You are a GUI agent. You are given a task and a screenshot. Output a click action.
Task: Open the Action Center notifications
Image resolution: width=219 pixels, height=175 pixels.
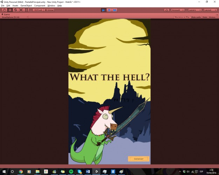(197, 171)
